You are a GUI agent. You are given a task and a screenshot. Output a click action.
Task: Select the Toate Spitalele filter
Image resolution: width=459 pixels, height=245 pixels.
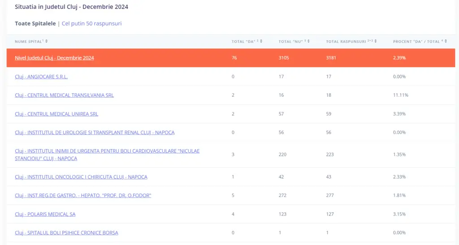(x=35, y=23)
